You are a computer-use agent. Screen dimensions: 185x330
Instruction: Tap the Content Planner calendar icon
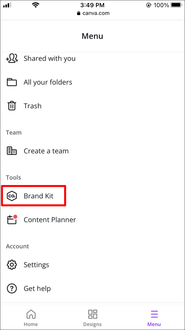coord(12,219)
